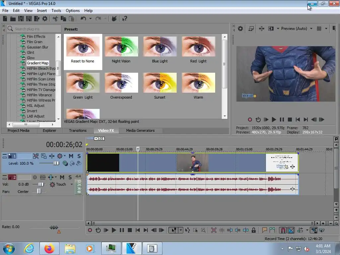Solo audio track 2 with S button
This screenshot has width=340, height=255.
tap(70, 177)
